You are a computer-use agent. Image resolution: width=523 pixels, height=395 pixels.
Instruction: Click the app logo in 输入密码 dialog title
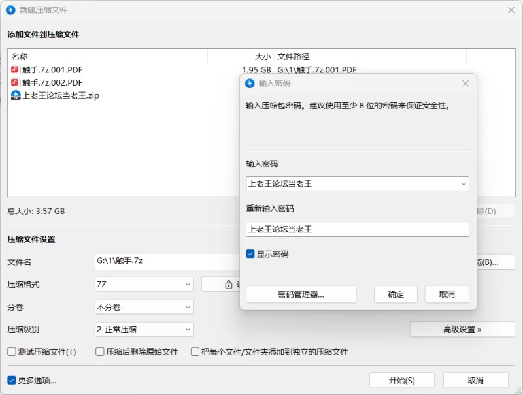(249, 84)
